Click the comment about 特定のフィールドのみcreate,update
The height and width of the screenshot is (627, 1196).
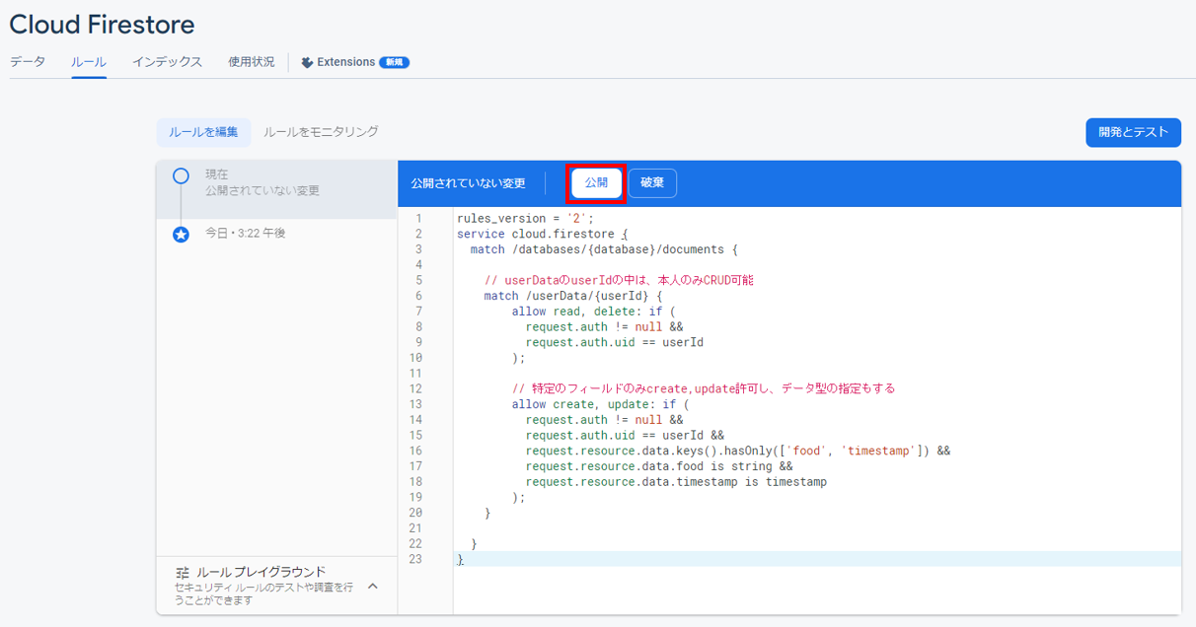point(703,388)
